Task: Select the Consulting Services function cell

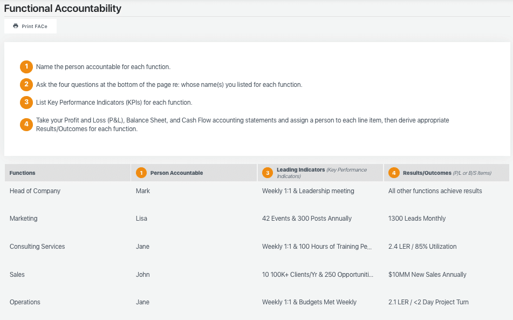Action: [37, 247]
